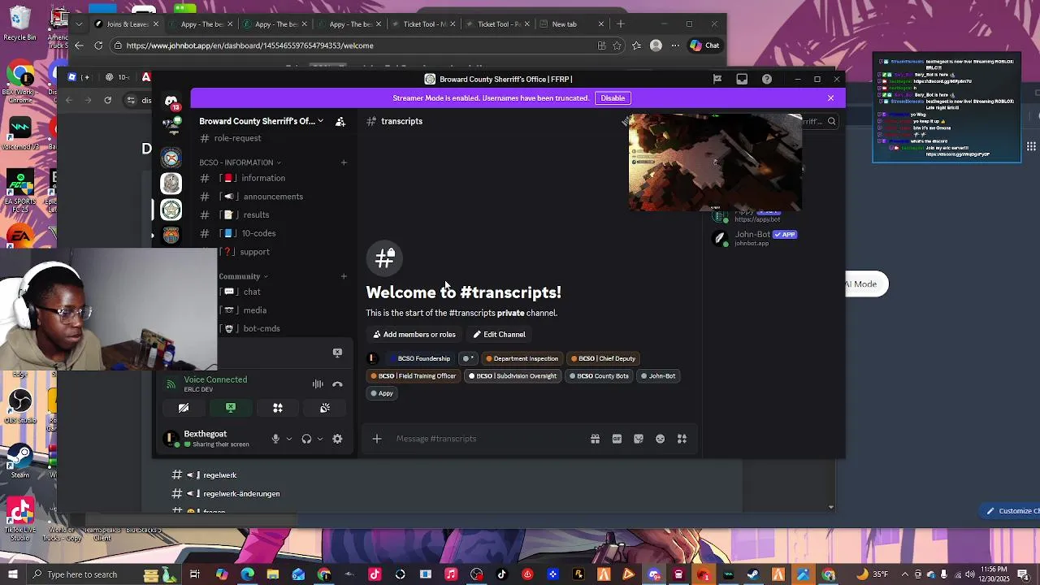The image size is (1040, 585).
Task: Collapse the BCSO - INFORMATION category
Action: tap(240, 162)
